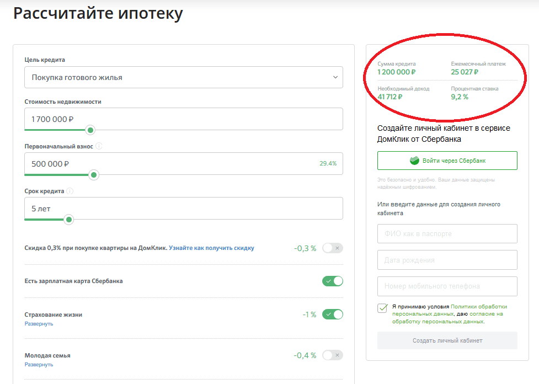Click the Первоначальный взнос input field
The image size is (539, 384).
point(184,164)
